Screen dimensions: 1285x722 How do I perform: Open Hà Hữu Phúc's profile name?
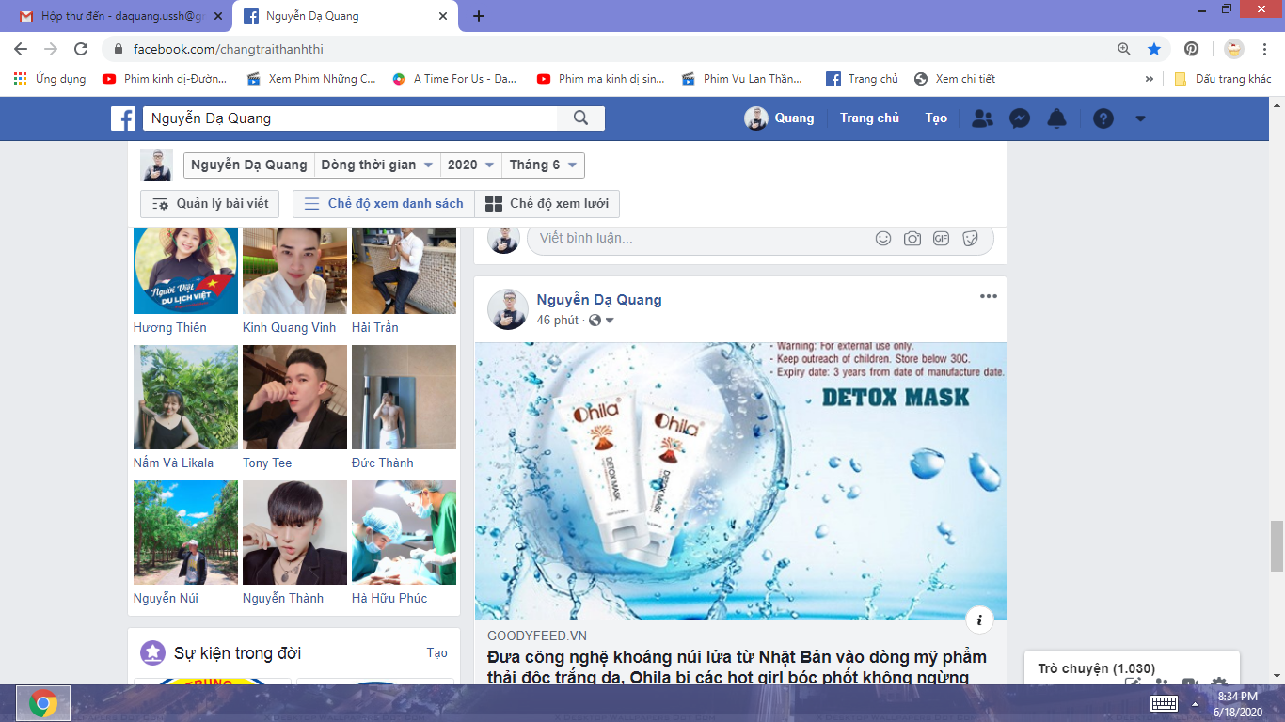click(389, 599)
